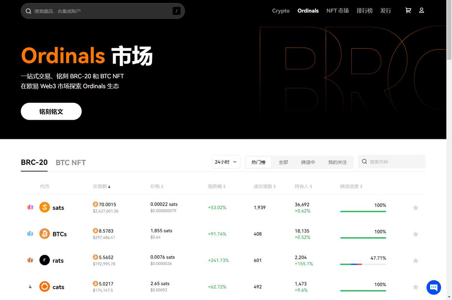The image size is (452, 300).
Task: Click the cats token logo
Action: 44,287
